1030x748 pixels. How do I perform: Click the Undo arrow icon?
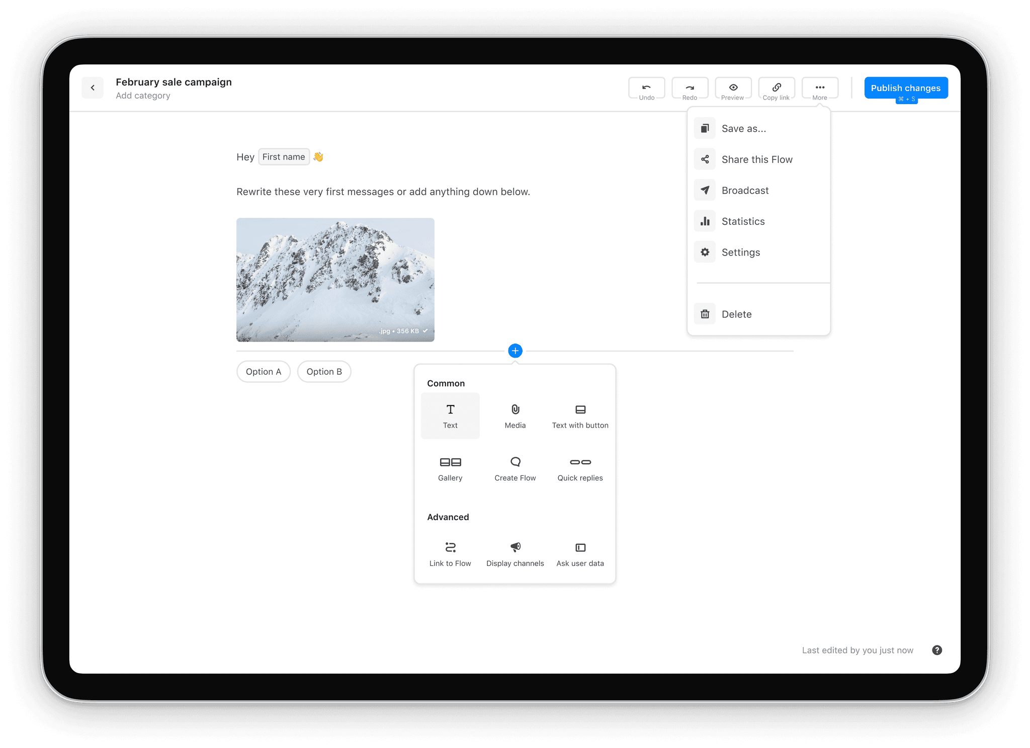point(646,88)
